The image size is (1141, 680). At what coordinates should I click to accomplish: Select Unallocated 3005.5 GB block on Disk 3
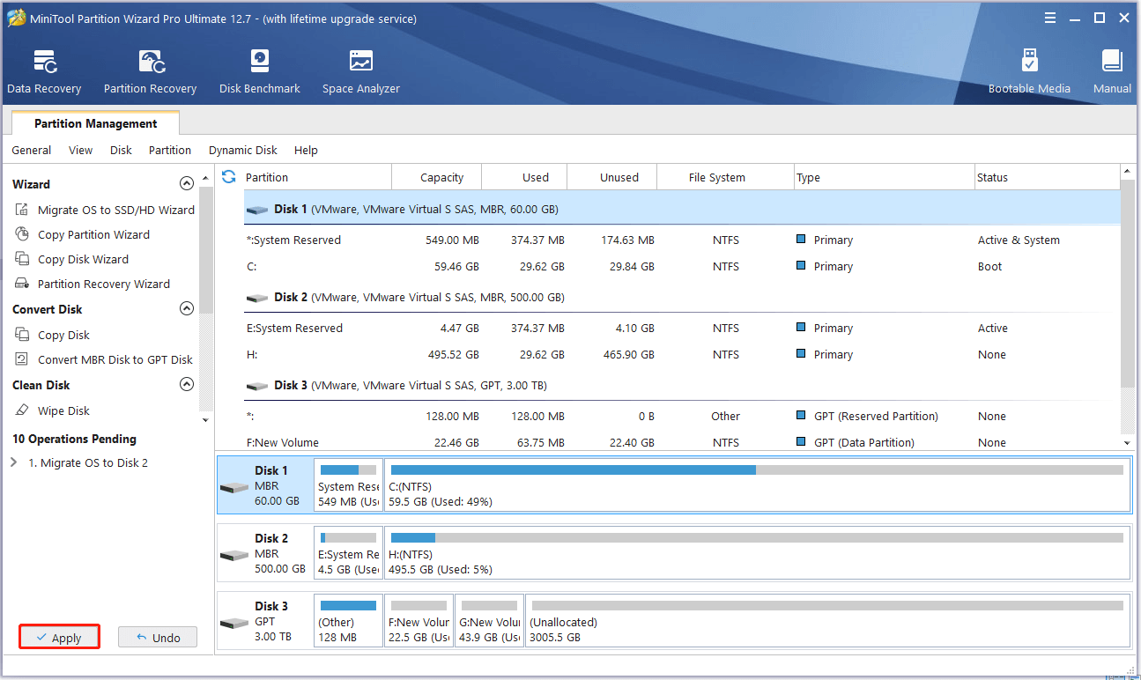coord(827,619)
